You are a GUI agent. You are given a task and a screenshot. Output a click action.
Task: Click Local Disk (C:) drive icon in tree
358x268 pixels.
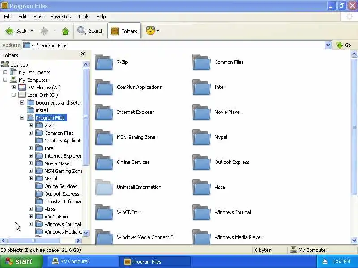point(22,95)
